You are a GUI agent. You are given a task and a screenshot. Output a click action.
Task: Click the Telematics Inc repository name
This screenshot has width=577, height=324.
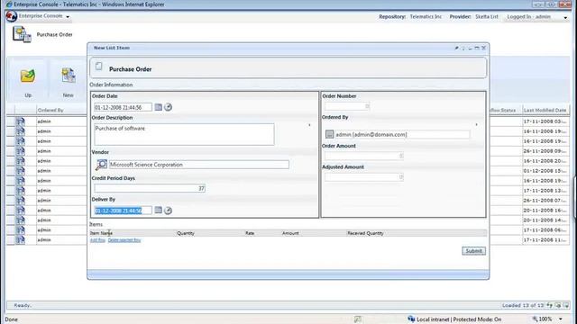pyautogui.click(x=426, y=16)
